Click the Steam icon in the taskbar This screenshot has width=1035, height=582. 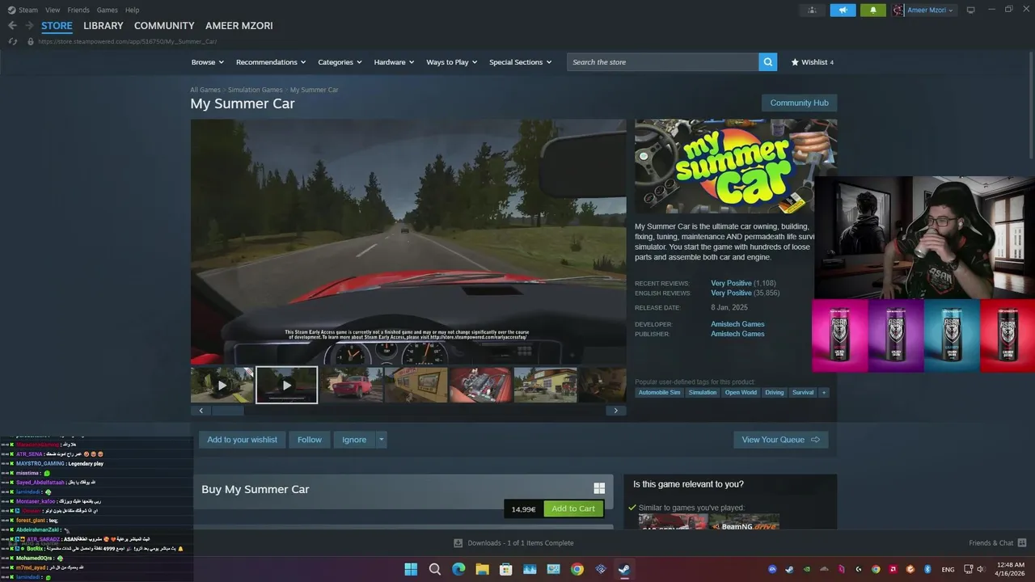tap(624, 569)
